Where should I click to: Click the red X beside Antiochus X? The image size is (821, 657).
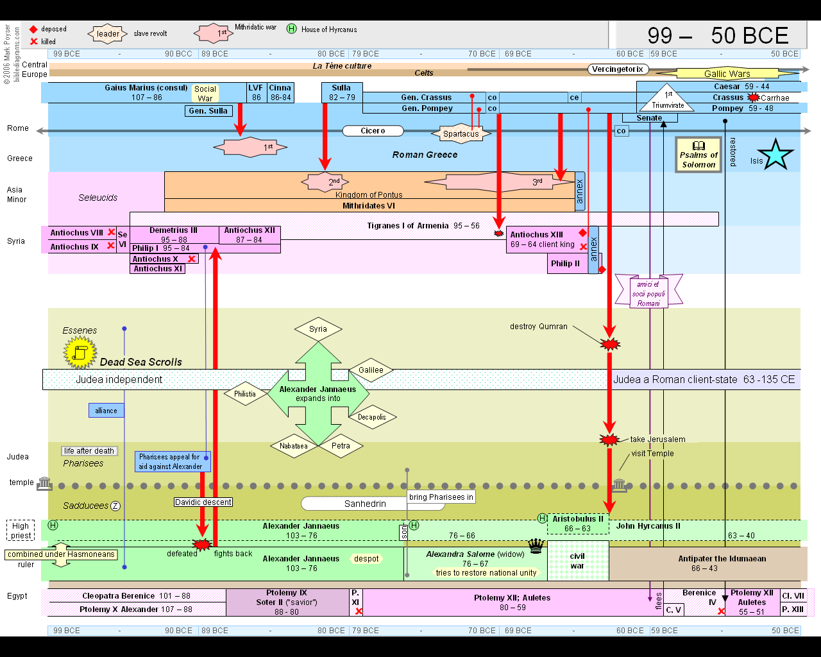(191, 259)
